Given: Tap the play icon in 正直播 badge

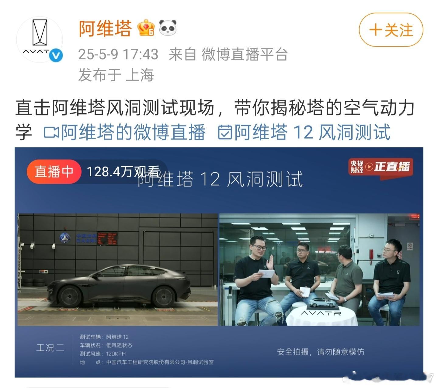Looking at the screenshot, I should point(369,167).
